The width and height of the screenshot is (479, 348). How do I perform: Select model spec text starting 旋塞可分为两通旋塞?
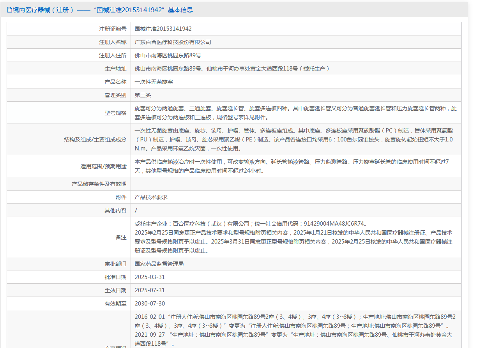pyautogui.click(x=295, y=113)
